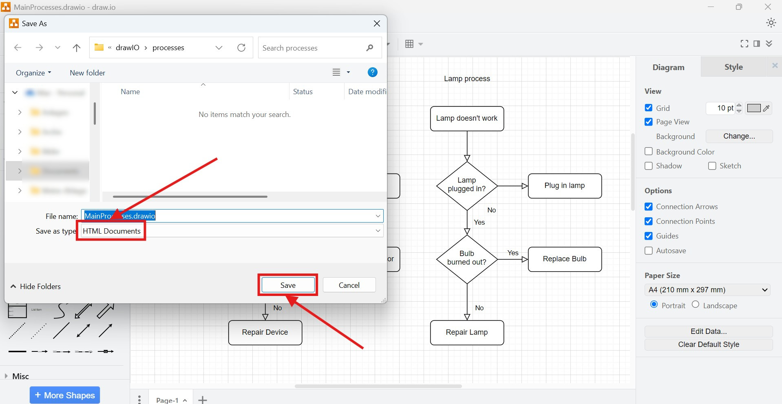Enter fullscreen mode via the toolbar icon
Viewport: 782px width, 404px height.
coord(744,44)
